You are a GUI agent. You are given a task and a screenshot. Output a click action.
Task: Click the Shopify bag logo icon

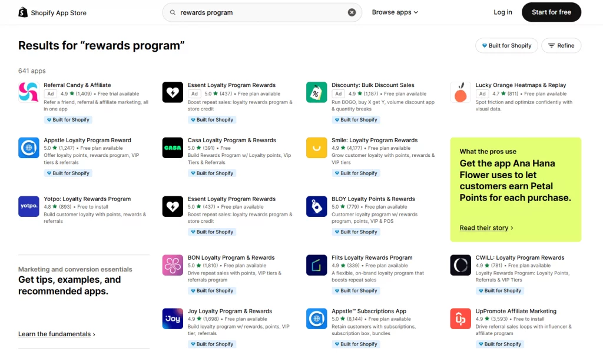[x=23, y=13]
